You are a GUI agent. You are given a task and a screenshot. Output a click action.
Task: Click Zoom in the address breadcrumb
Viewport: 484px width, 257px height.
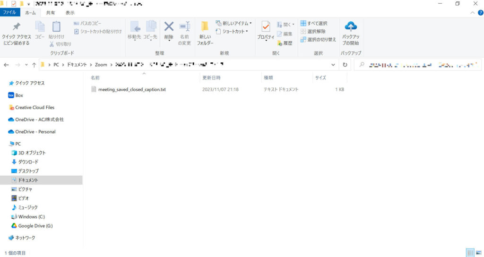pos(101,64)
